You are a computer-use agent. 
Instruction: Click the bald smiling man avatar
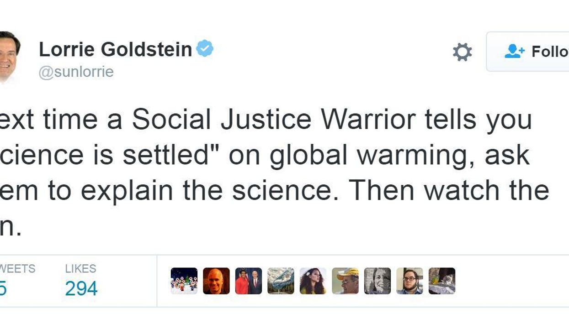pos(216,281)
